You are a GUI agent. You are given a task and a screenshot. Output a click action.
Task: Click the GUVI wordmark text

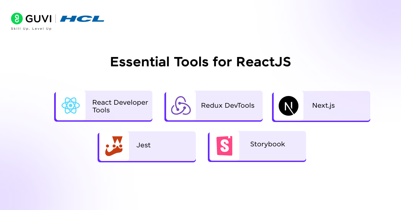point(38,19)
